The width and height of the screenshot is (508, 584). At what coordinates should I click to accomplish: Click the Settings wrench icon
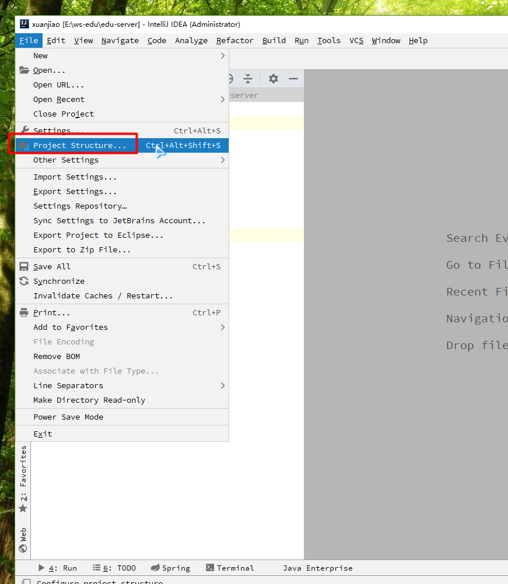pyautogui.click(x=24, y=131)
